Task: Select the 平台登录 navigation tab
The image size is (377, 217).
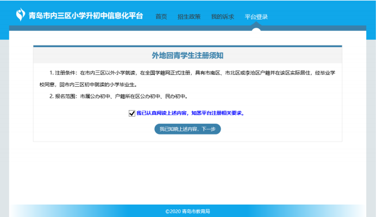Action: click(x=256, y=16)
